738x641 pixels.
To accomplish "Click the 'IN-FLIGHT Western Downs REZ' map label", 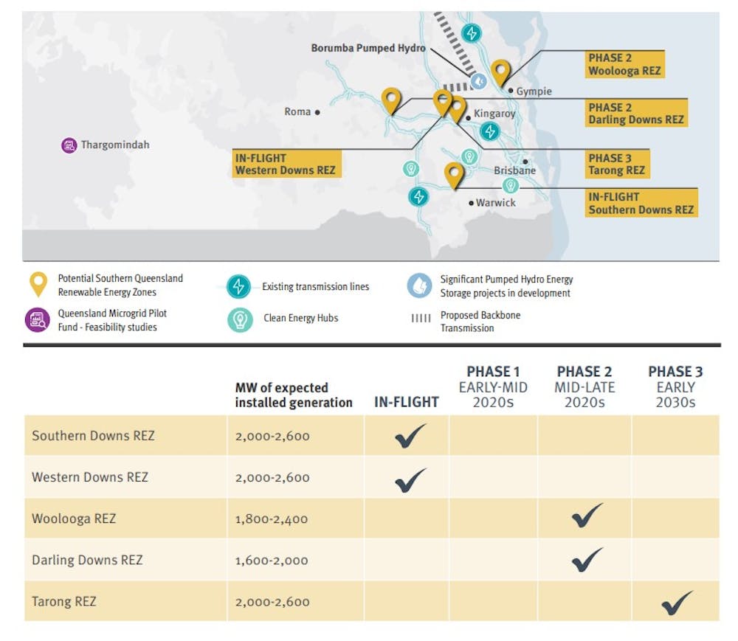I will point(286,164).
